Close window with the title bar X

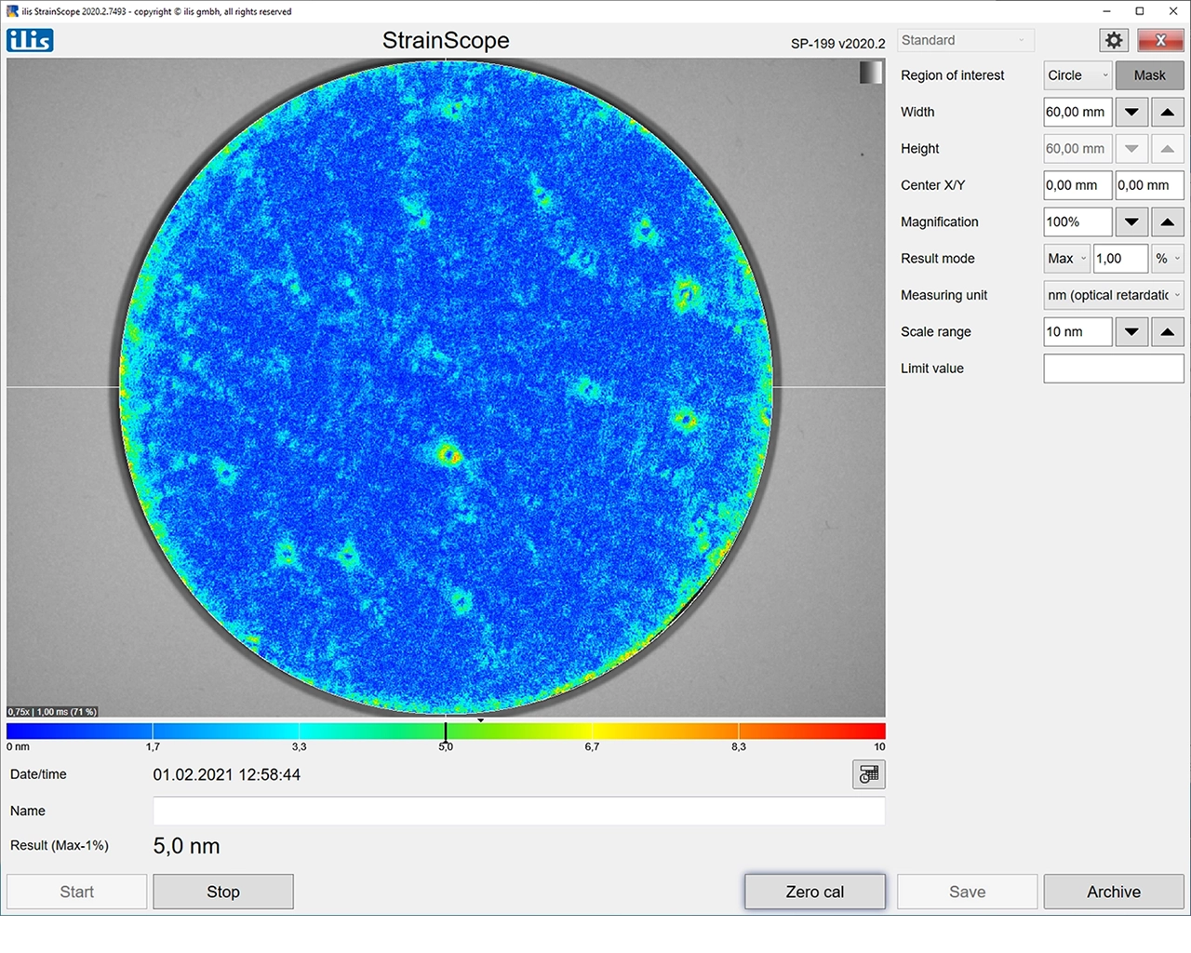coord(1173,11)
